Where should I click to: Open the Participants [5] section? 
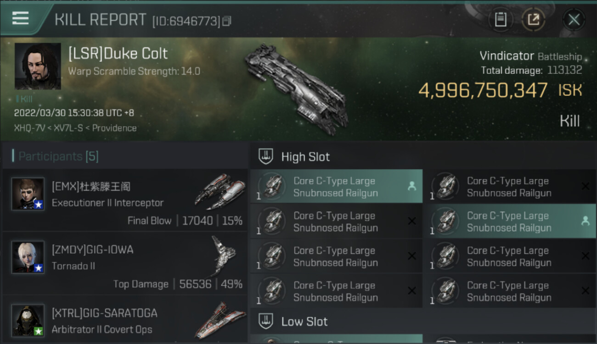(x=58, y=156)
